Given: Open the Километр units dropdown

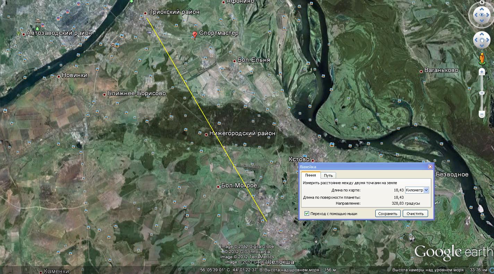Looking at the screenshot, I should point(417,190).
